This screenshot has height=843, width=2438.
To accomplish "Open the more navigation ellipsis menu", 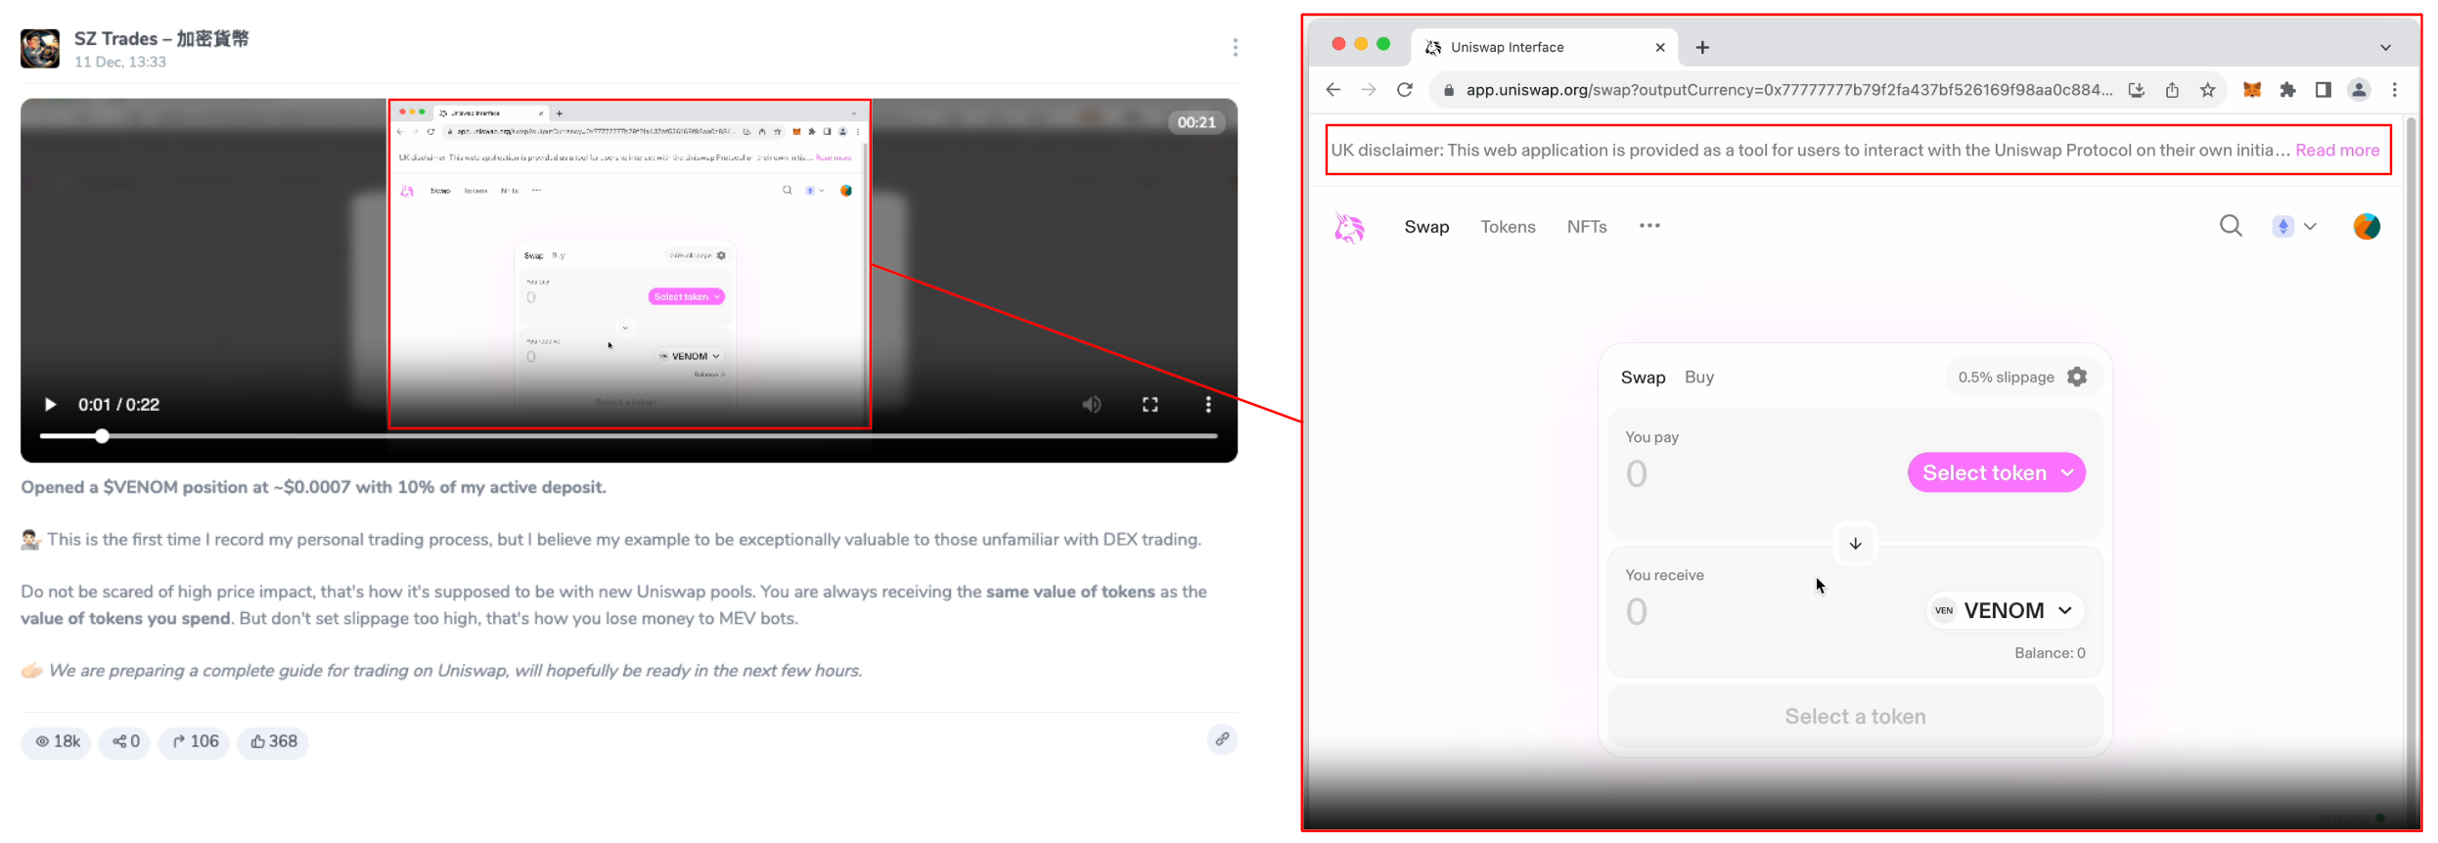I will pyautogui.click(x=1649, y=226).
